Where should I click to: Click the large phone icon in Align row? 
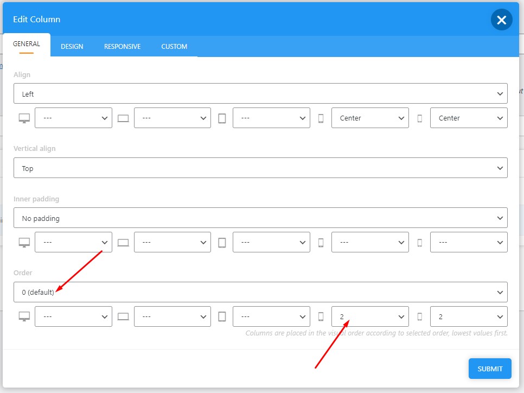click(x=321, y=118)
